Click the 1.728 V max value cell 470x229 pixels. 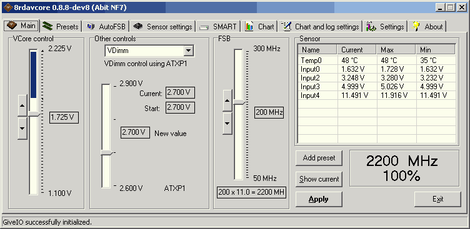click(396, 69)
